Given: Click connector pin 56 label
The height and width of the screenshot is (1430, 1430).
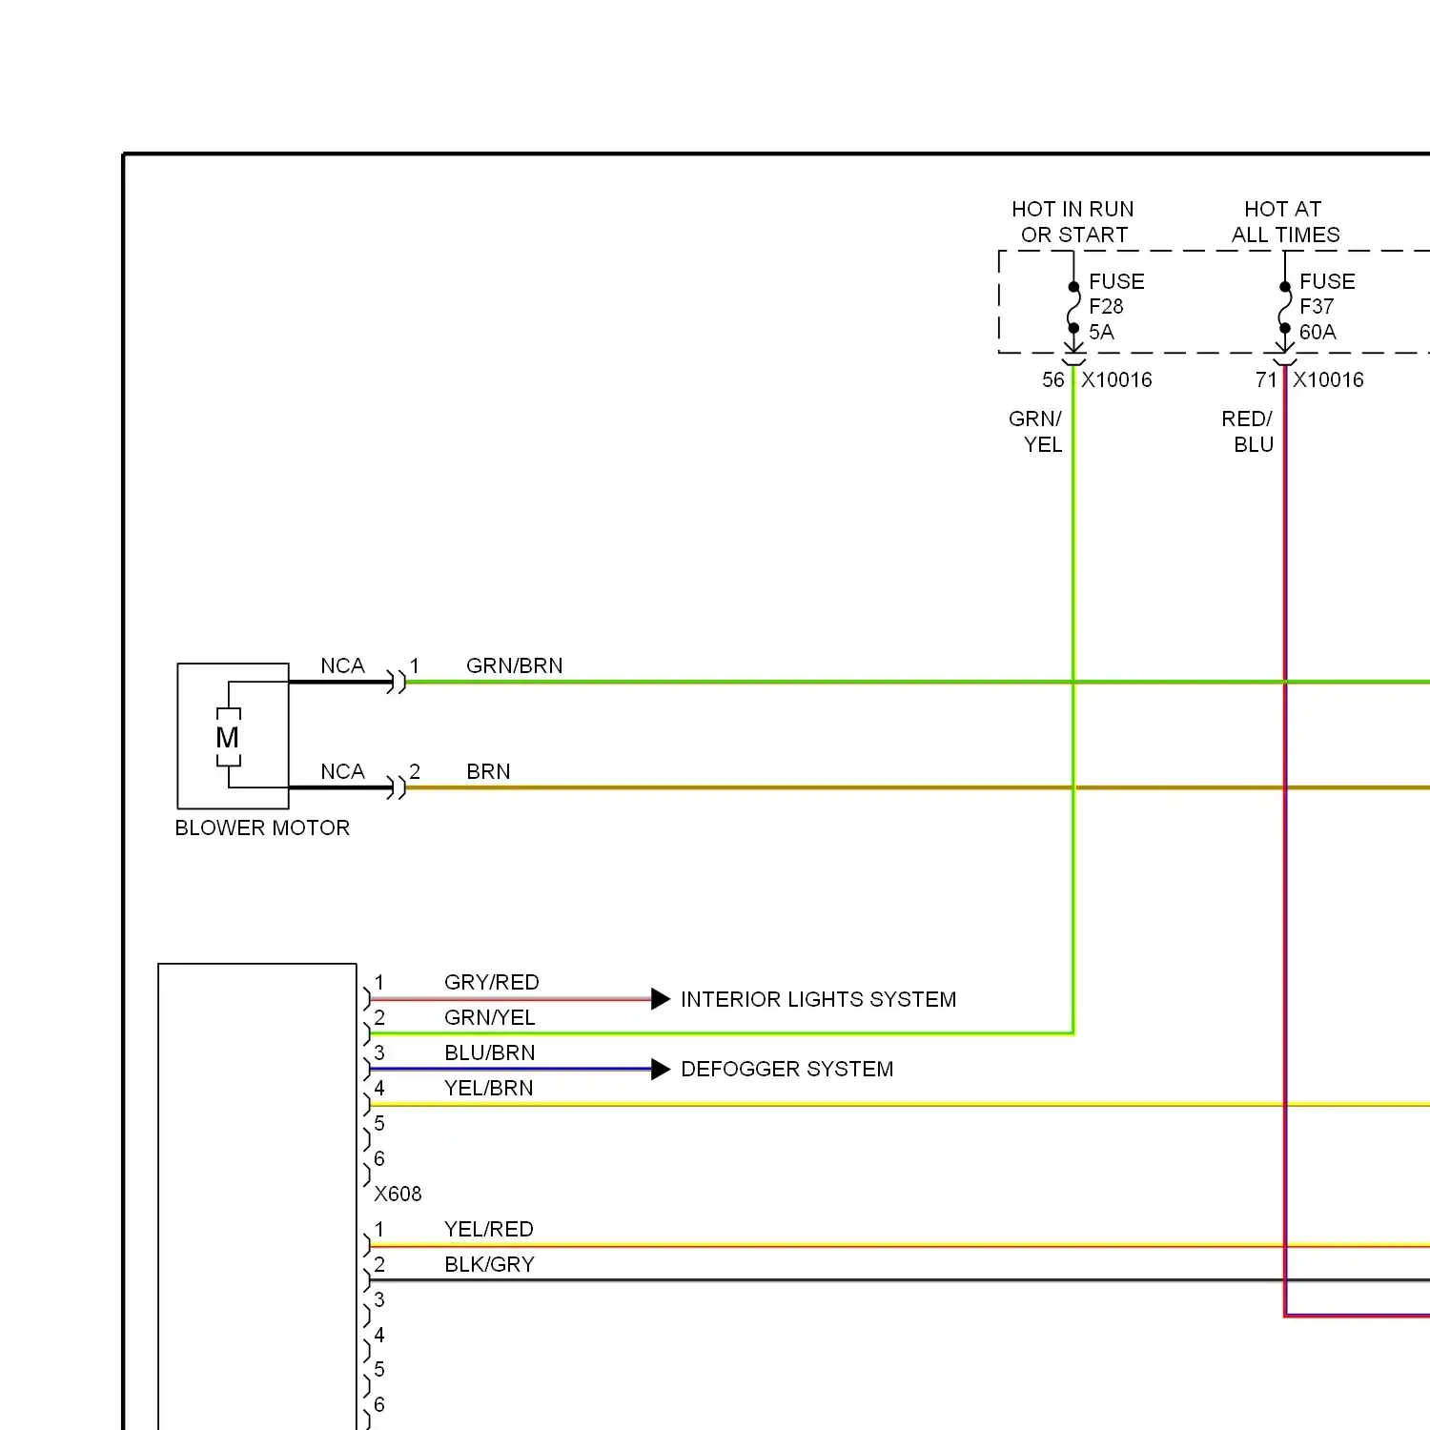Looking at the screenshot, I should [x=1052, y=379].
